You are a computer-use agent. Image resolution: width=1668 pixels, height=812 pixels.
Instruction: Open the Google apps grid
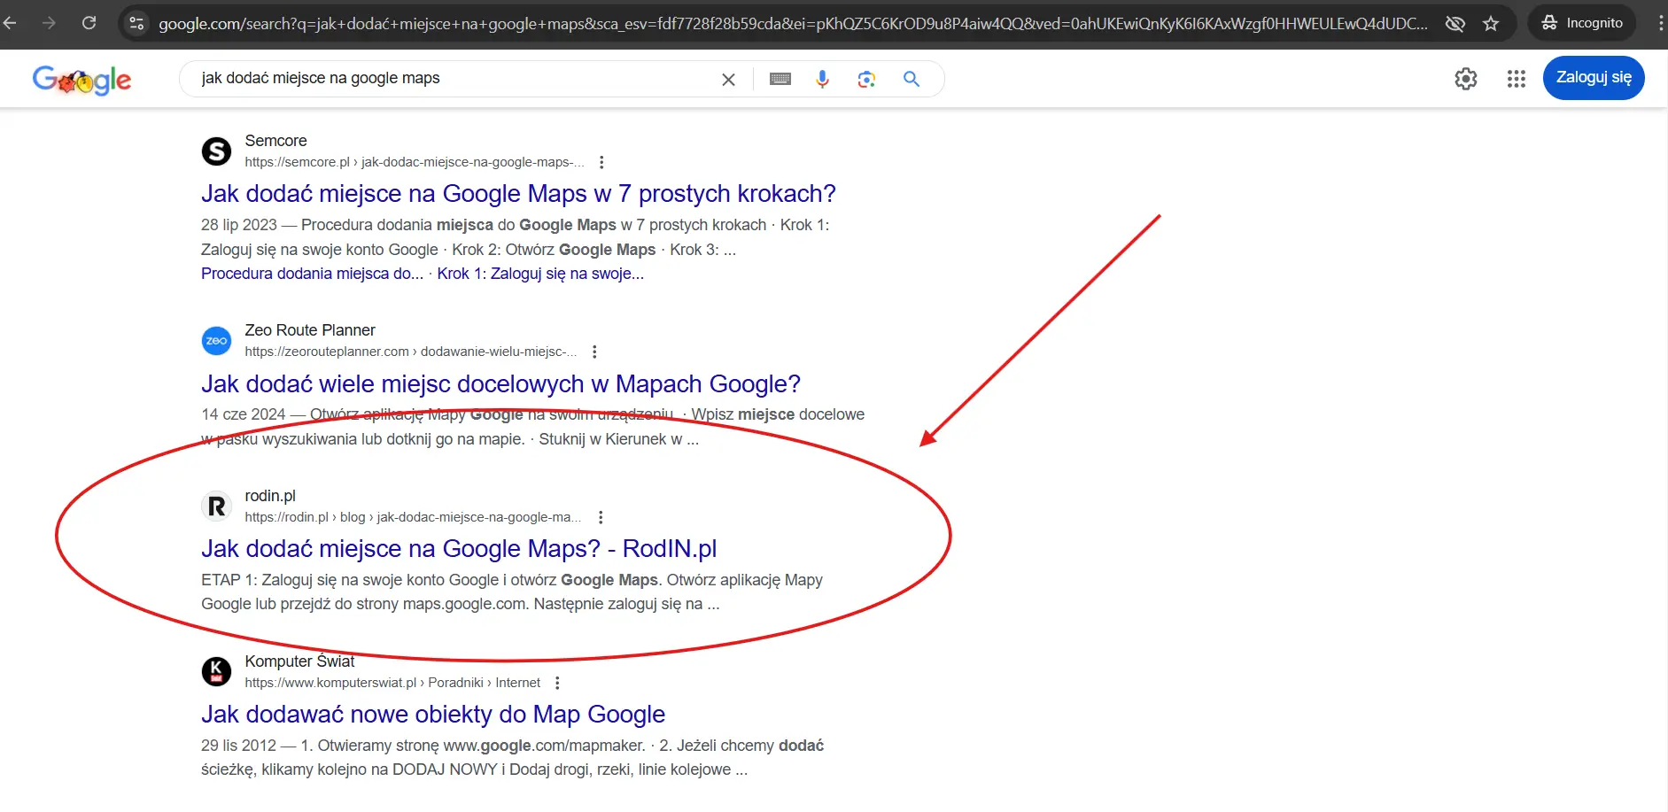pos(1517,79)
